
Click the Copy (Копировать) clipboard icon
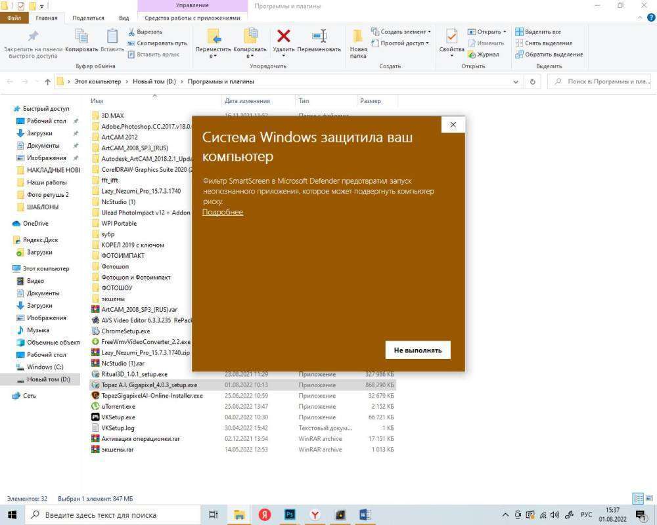pos(81,39)
